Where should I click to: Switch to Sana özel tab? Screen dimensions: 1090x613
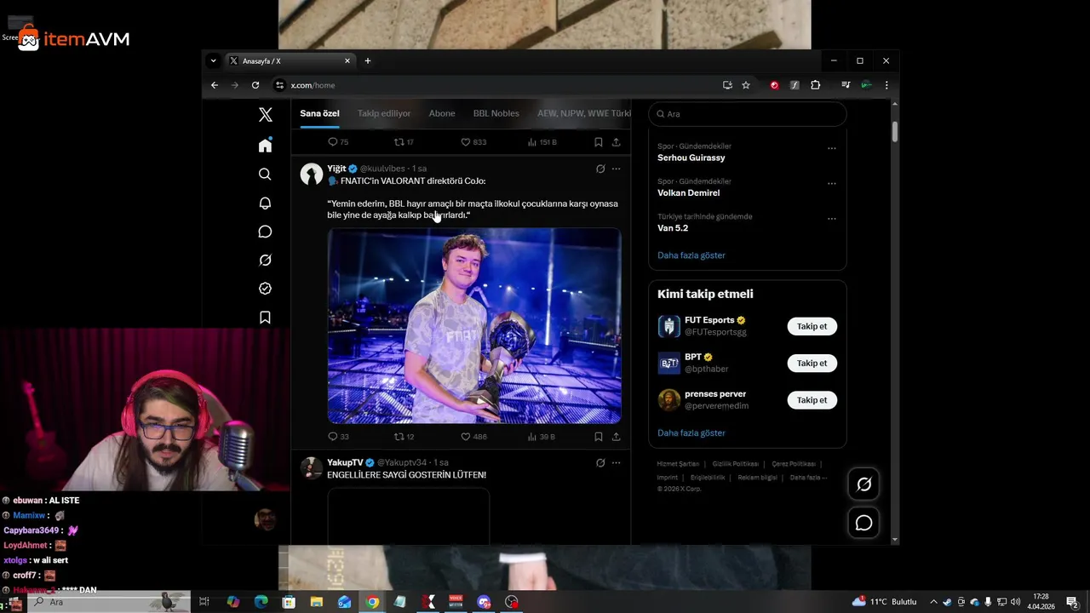(319, 113)
